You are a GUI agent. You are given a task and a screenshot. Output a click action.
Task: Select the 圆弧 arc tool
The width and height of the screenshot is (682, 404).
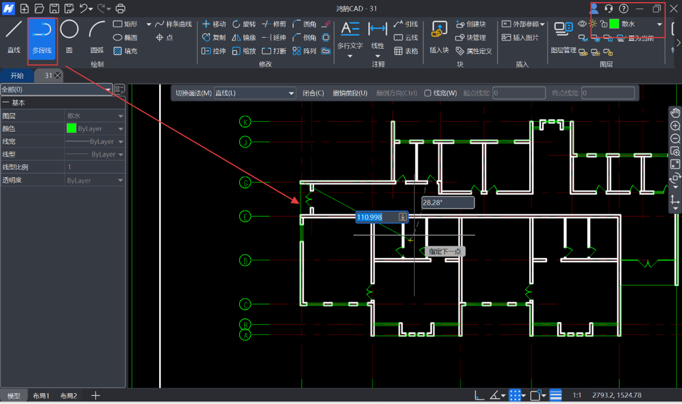97,36
